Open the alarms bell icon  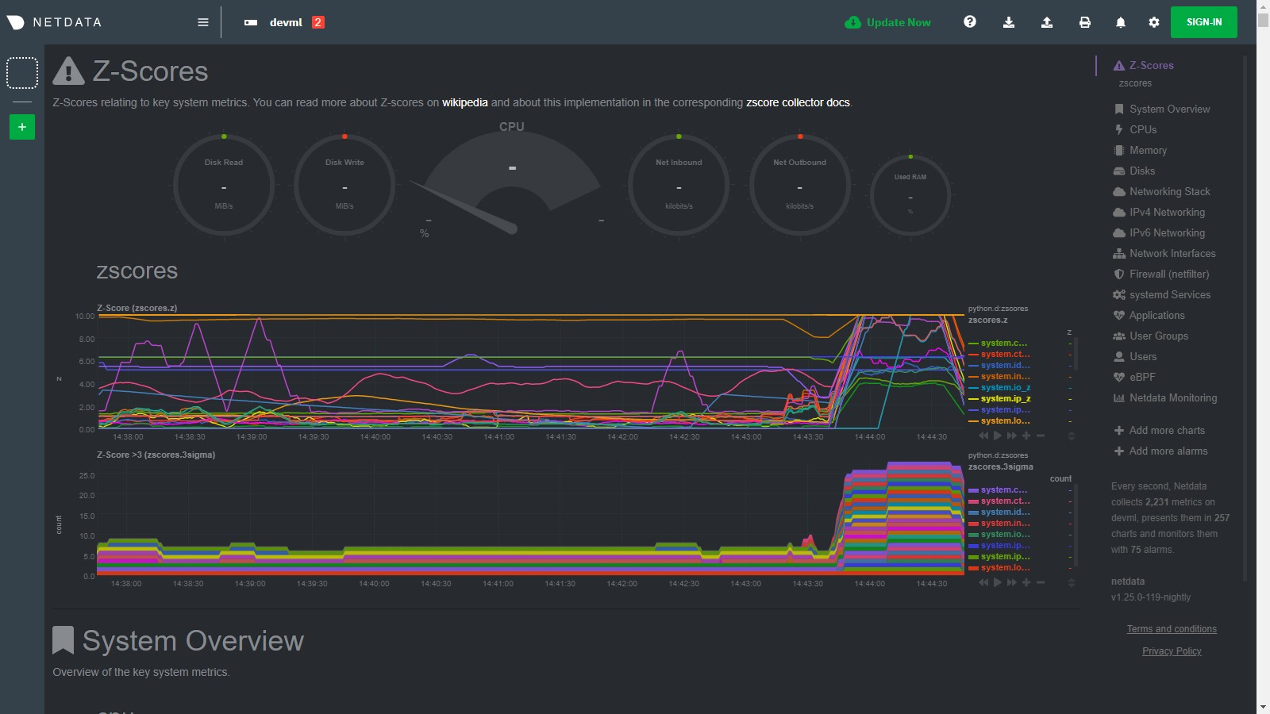(x=1121, y=22)
